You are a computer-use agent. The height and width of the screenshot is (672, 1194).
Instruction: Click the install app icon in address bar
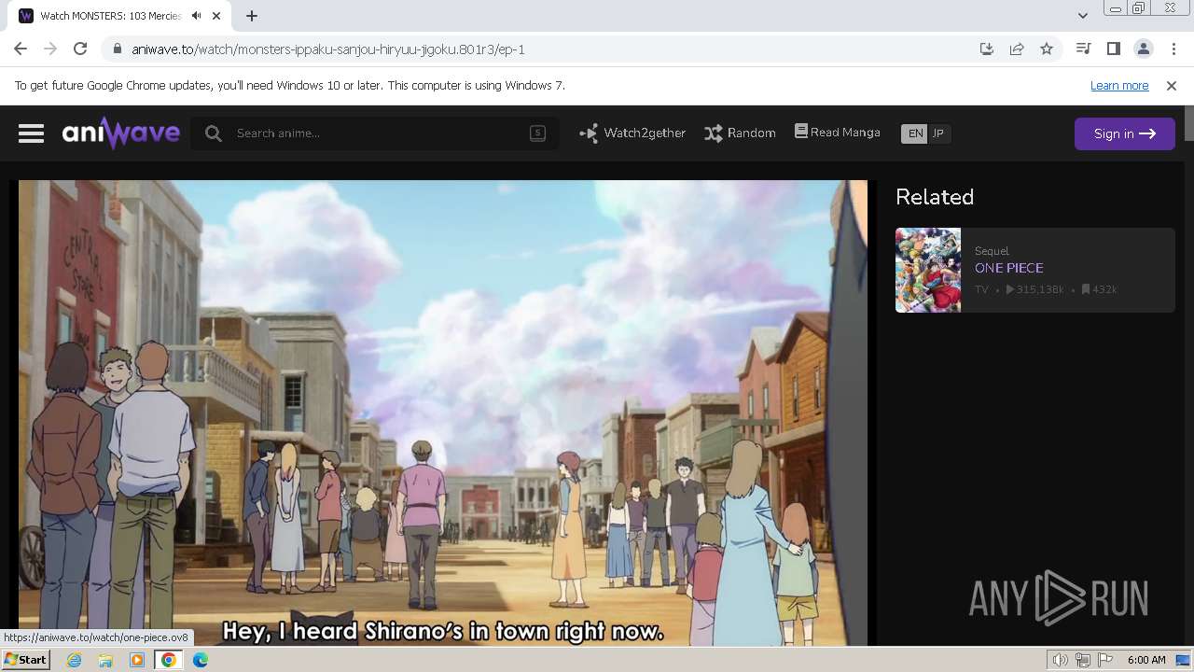[x=987, y=49]
